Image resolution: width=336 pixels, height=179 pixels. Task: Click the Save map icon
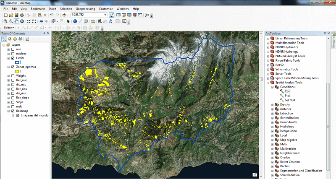(16, 15)
